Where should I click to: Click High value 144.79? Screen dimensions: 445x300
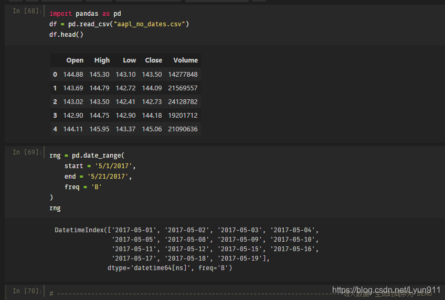(x=99, y=88)
